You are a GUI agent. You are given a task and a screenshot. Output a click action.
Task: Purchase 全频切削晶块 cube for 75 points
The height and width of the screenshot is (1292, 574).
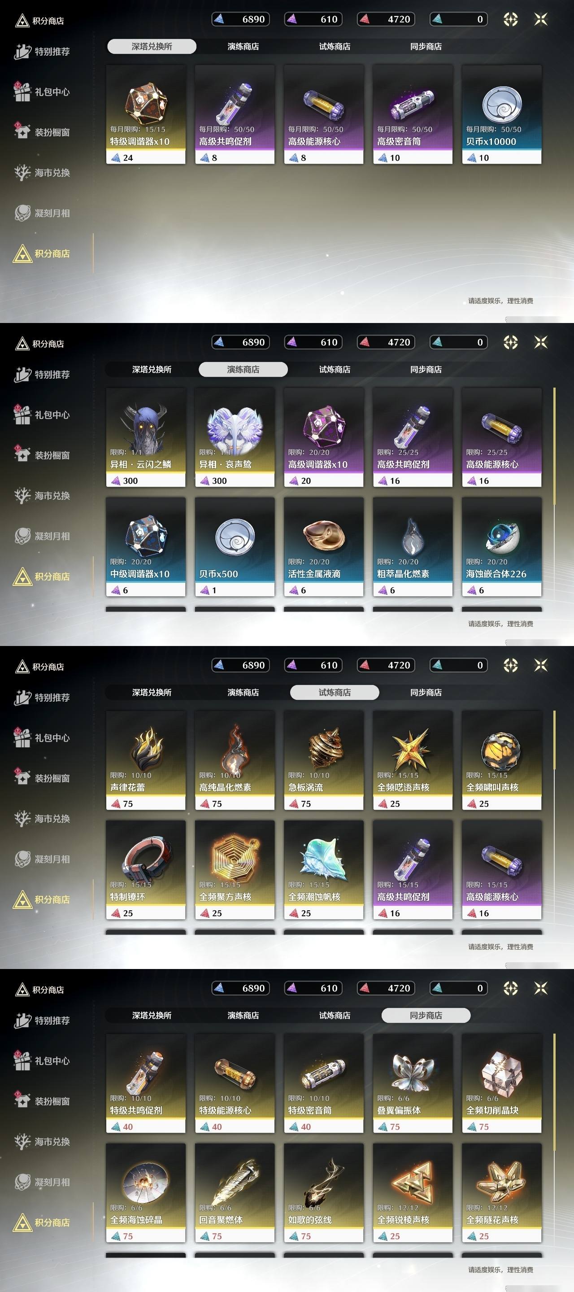(501, 1083)
